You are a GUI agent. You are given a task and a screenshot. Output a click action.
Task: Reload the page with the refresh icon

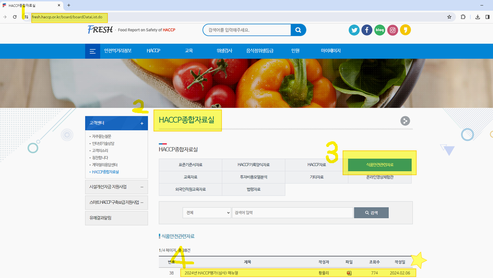(15, 17)
